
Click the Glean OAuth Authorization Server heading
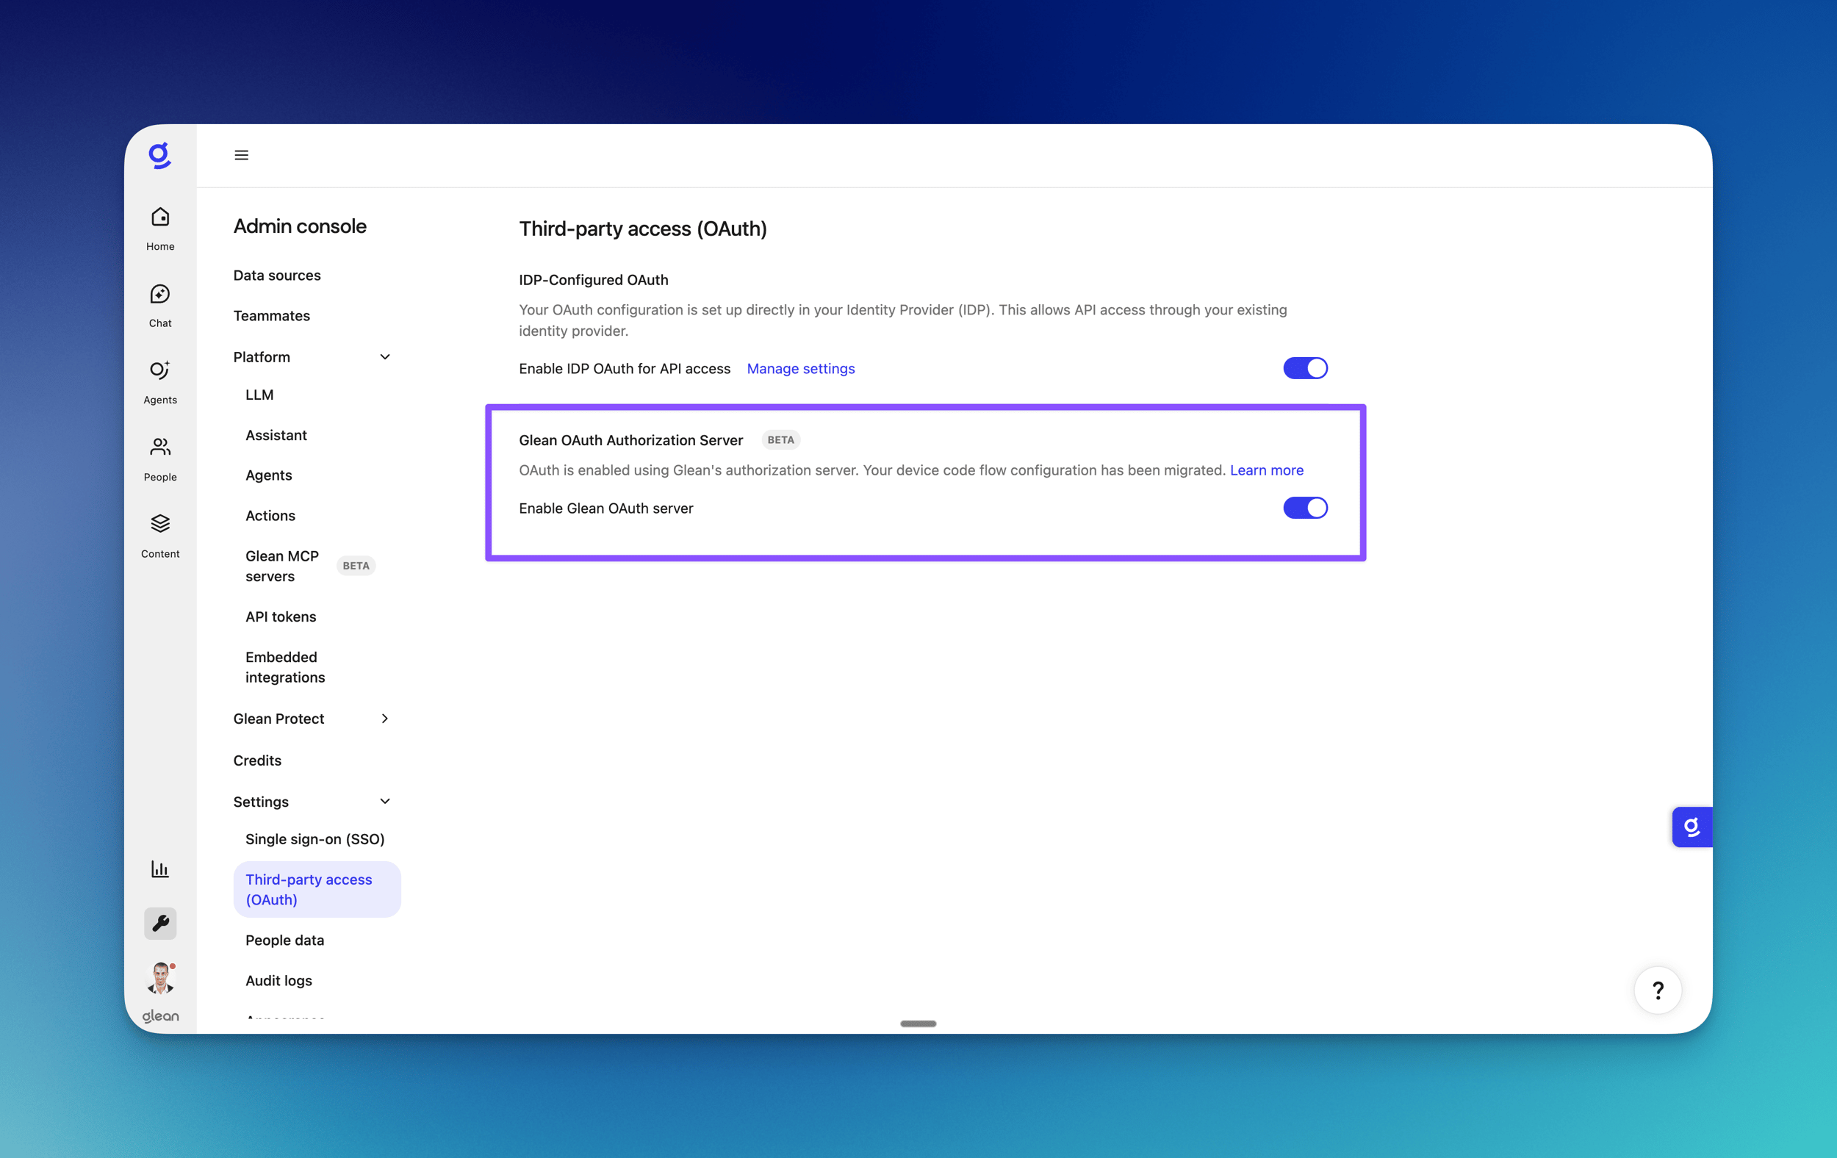631,440
